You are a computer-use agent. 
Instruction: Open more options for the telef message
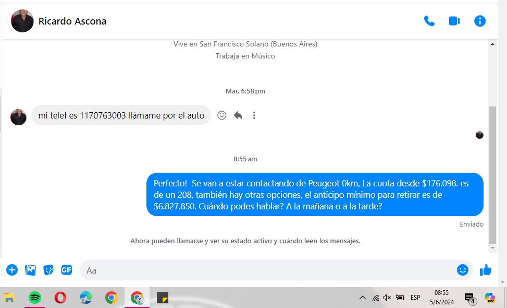click(x=254, y=115)
